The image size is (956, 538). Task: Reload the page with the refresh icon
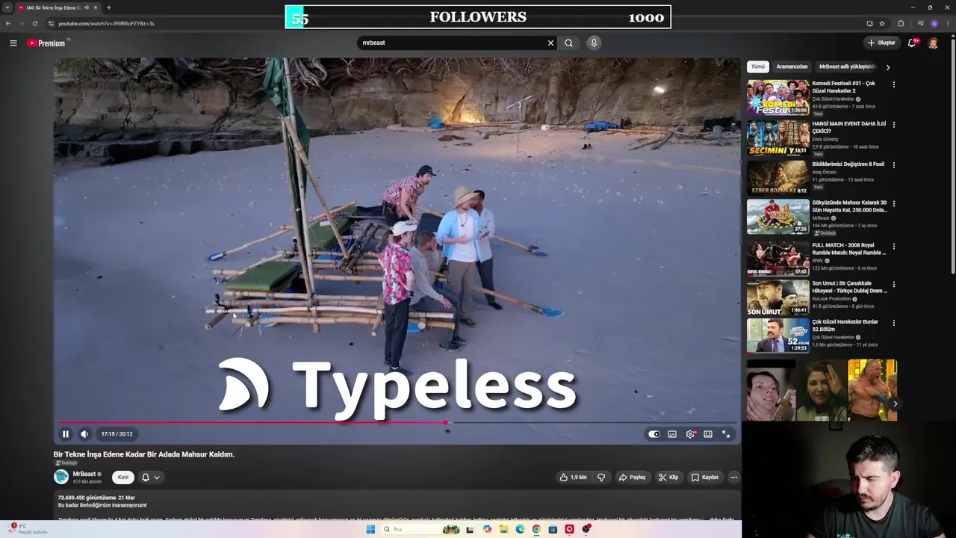[x=34, y=23]
